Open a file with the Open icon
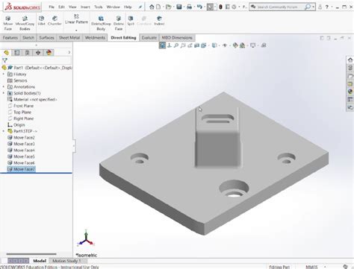The width and height of the screenshot is (354, 269). pos(169,7)
